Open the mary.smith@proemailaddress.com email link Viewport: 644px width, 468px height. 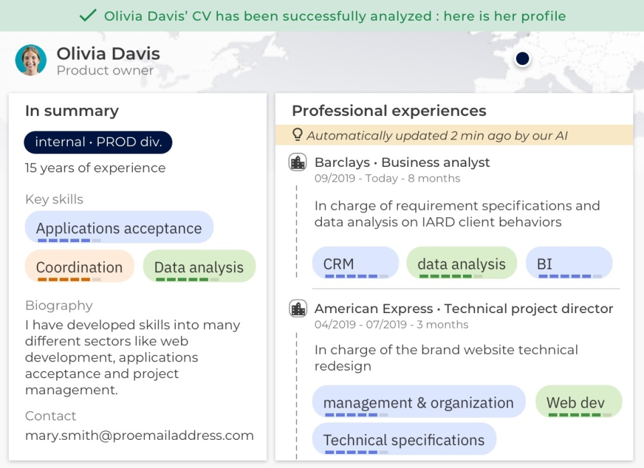140,435
